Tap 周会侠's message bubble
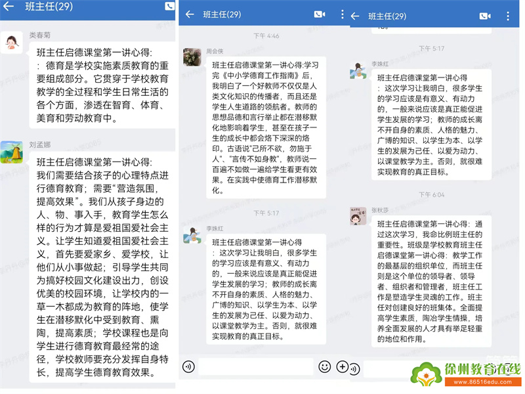The height and width of the screenshot is (394, 525). pos(266,127)
